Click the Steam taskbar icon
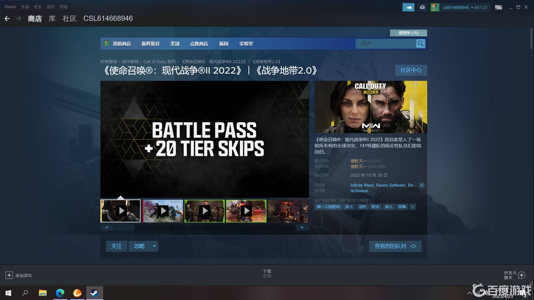The height and width of the screenshot is (300, 534). tap(95, 293)
